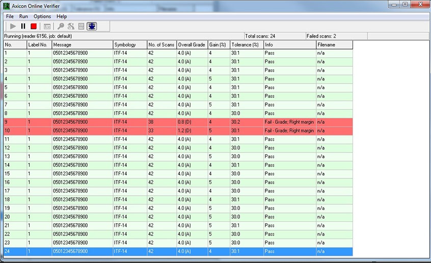Viewport: 431px width, 263px height.
Task: Pause the verifier run with the pause icon
Action: point(23,27)
